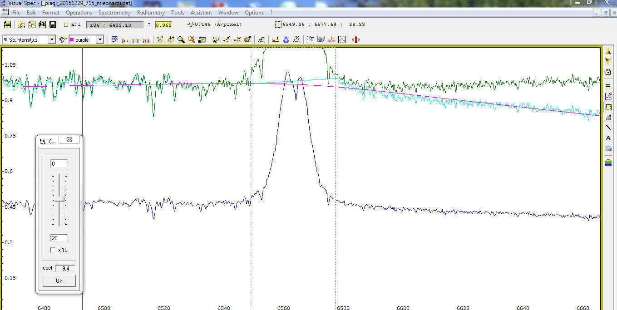The height and width of the screenshot is (310, 617).
Task: Open the purple color dropdown
Action: click(x=100, y=40)
